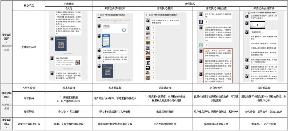Select the 用户痛点共鸣、课程价值阐述 cell
This screenshot has width=288, height=131.
tap(216, 111)
